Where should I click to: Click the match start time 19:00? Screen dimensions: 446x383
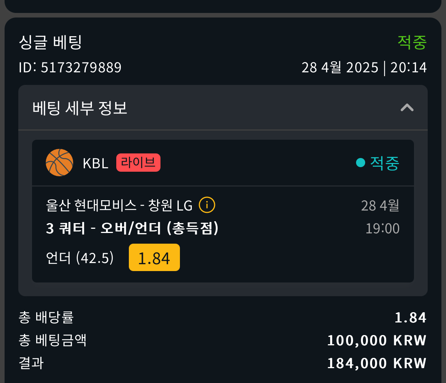coord(382,228)
